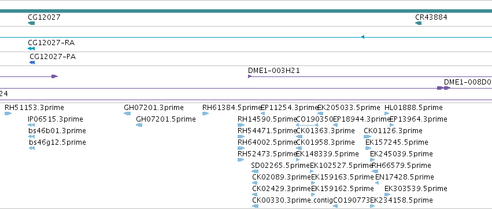Select the CR43884 gene arrow glyph
This screenshot has height=209, width=492.
[418, 23]
